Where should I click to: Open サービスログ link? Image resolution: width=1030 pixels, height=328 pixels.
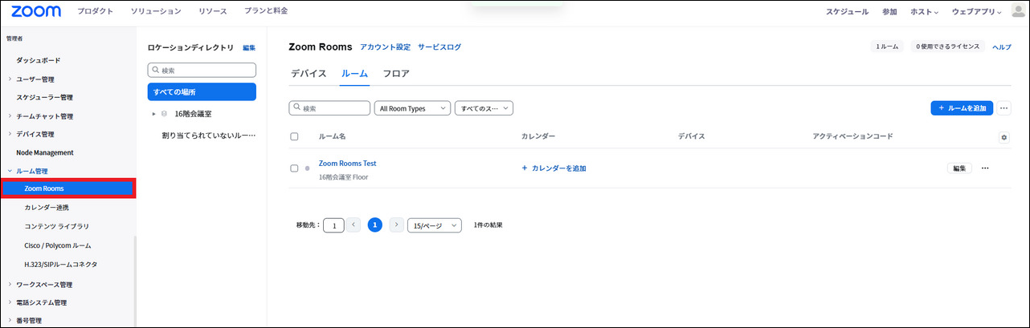point(439,47)
